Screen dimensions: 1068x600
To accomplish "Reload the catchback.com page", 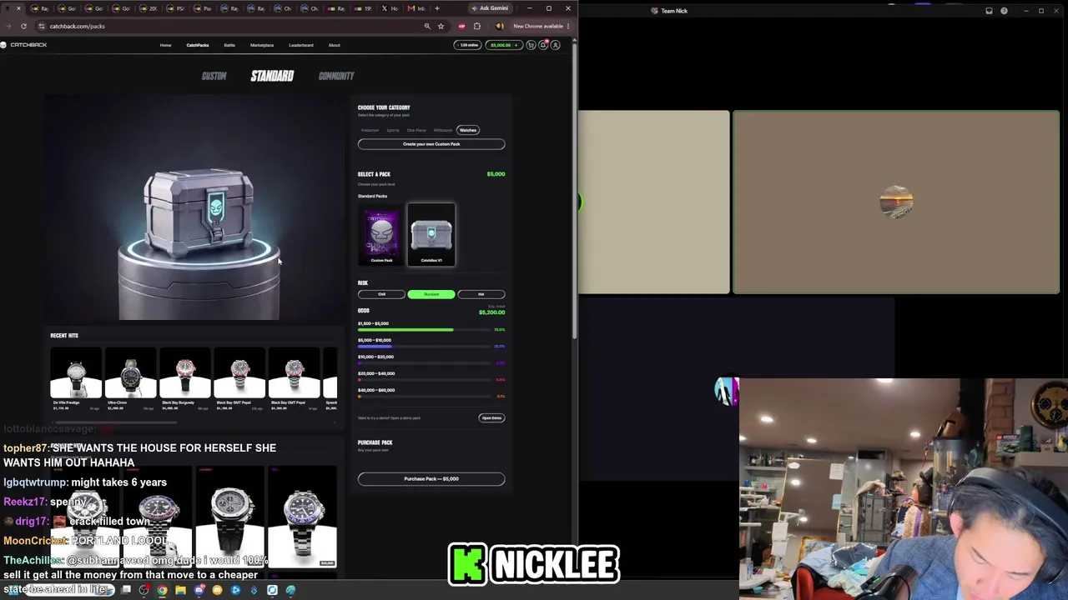I will coord(23,26).
